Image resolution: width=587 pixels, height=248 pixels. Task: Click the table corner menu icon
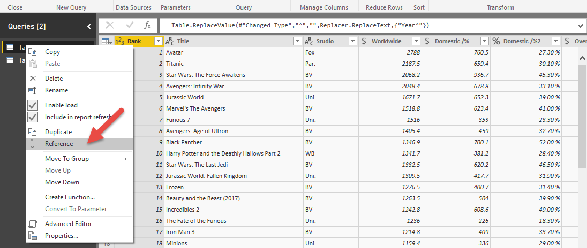106,41
